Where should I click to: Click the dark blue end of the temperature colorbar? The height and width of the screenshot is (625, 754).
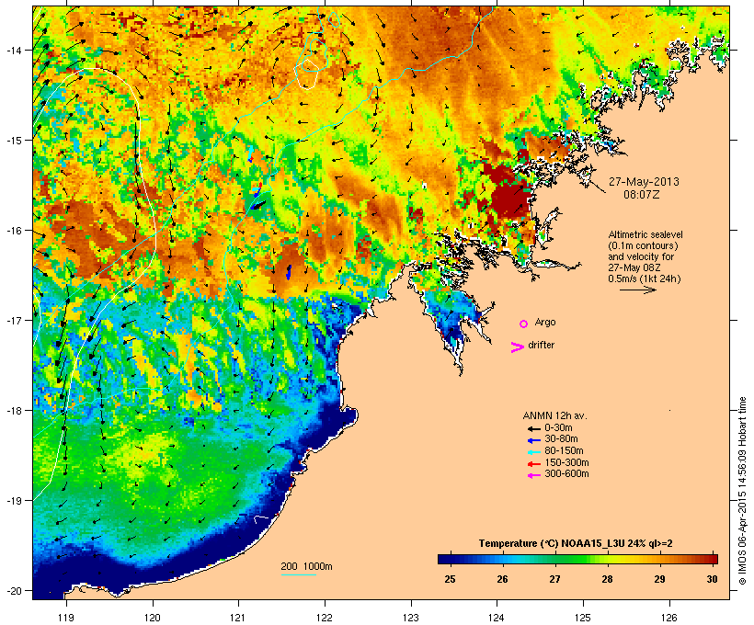(445, 559)
